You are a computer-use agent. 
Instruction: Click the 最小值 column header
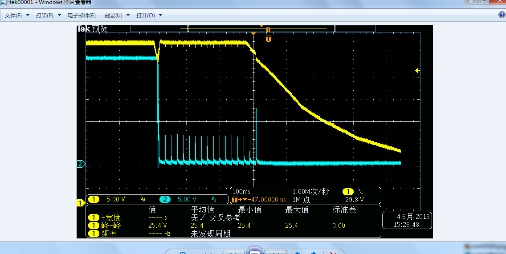point(250,210)
